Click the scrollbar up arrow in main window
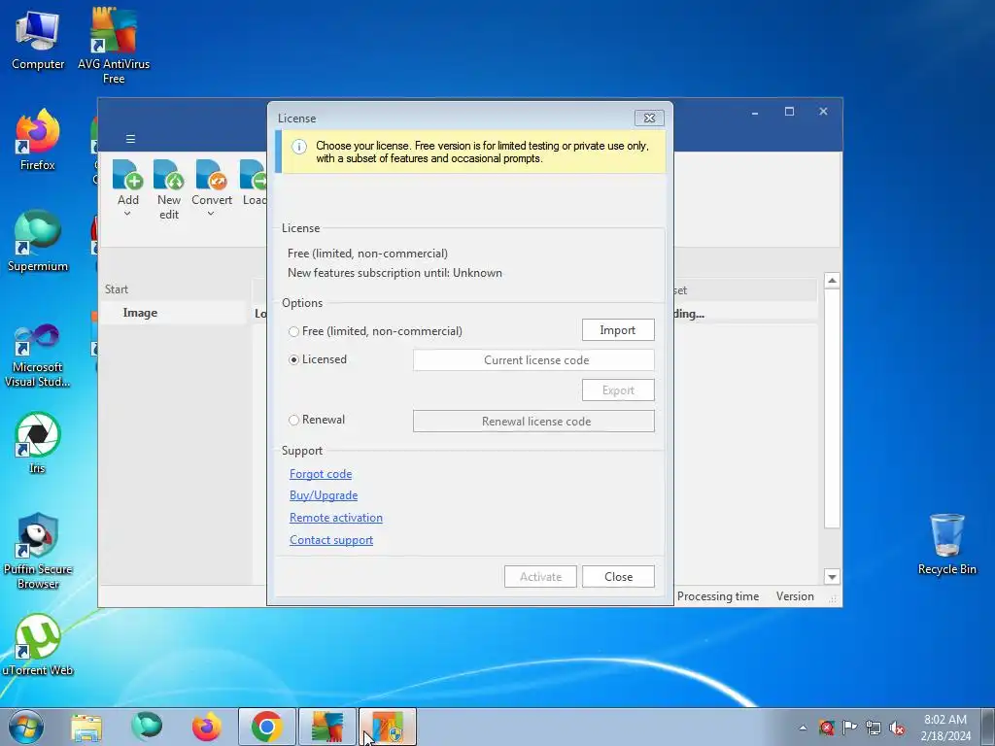This screenshot has width=995, height=746. (x=832, y=281)
